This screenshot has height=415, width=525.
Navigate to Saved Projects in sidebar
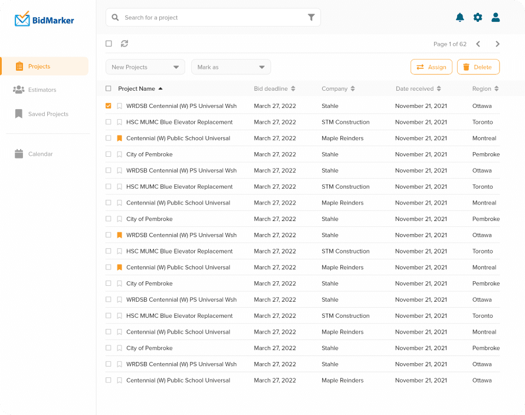pyautogui.click(x=48, y=114)
